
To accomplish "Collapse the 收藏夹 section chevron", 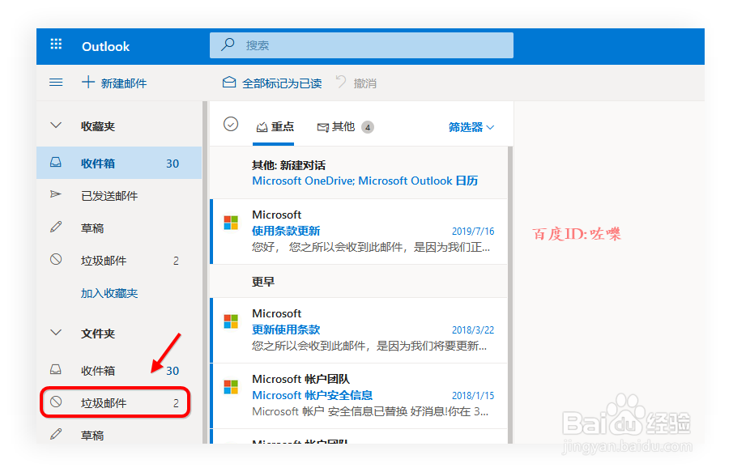I will [56, 125].
